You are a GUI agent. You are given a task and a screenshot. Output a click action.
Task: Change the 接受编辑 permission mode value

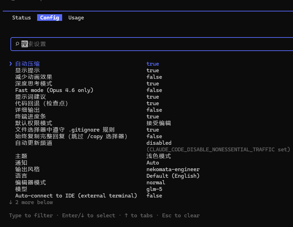(x=159, y=123)
